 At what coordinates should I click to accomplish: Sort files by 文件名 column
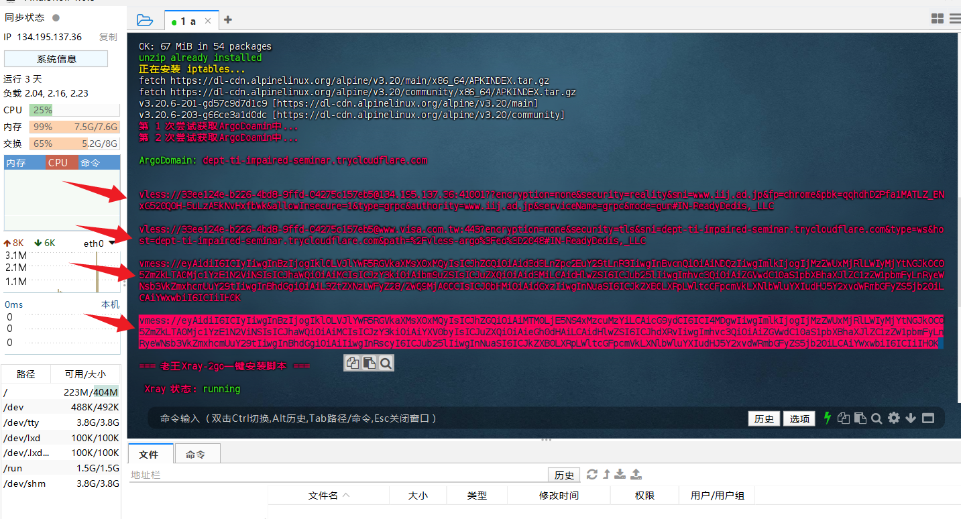tap(329, 496)
